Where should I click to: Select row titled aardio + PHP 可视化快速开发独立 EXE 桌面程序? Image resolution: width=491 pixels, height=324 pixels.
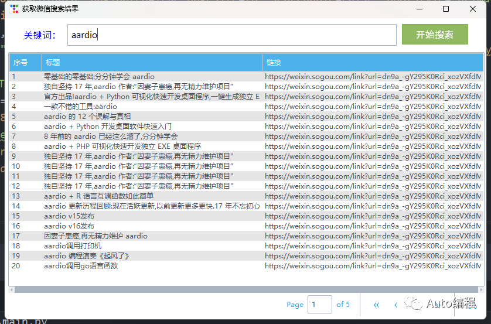[246, 146]
